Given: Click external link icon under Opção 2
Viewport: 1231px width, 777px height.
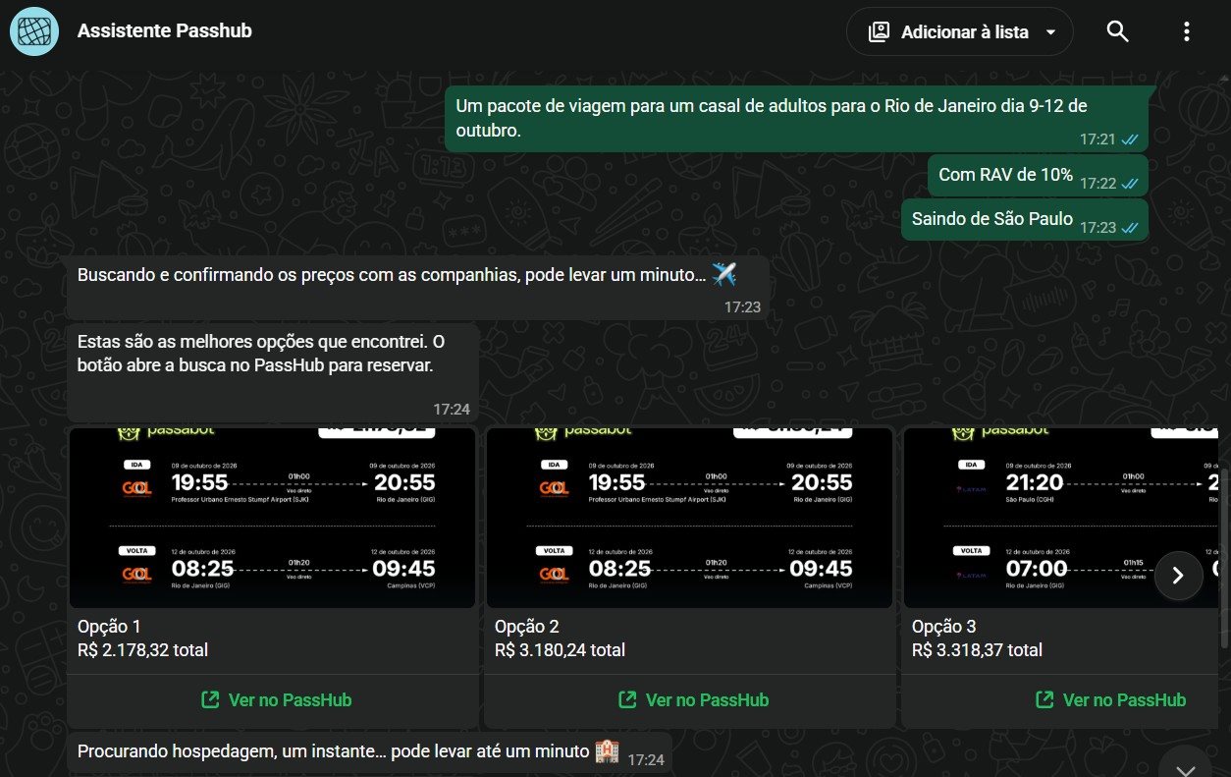Looking at the screenshot, I should 627,700.
